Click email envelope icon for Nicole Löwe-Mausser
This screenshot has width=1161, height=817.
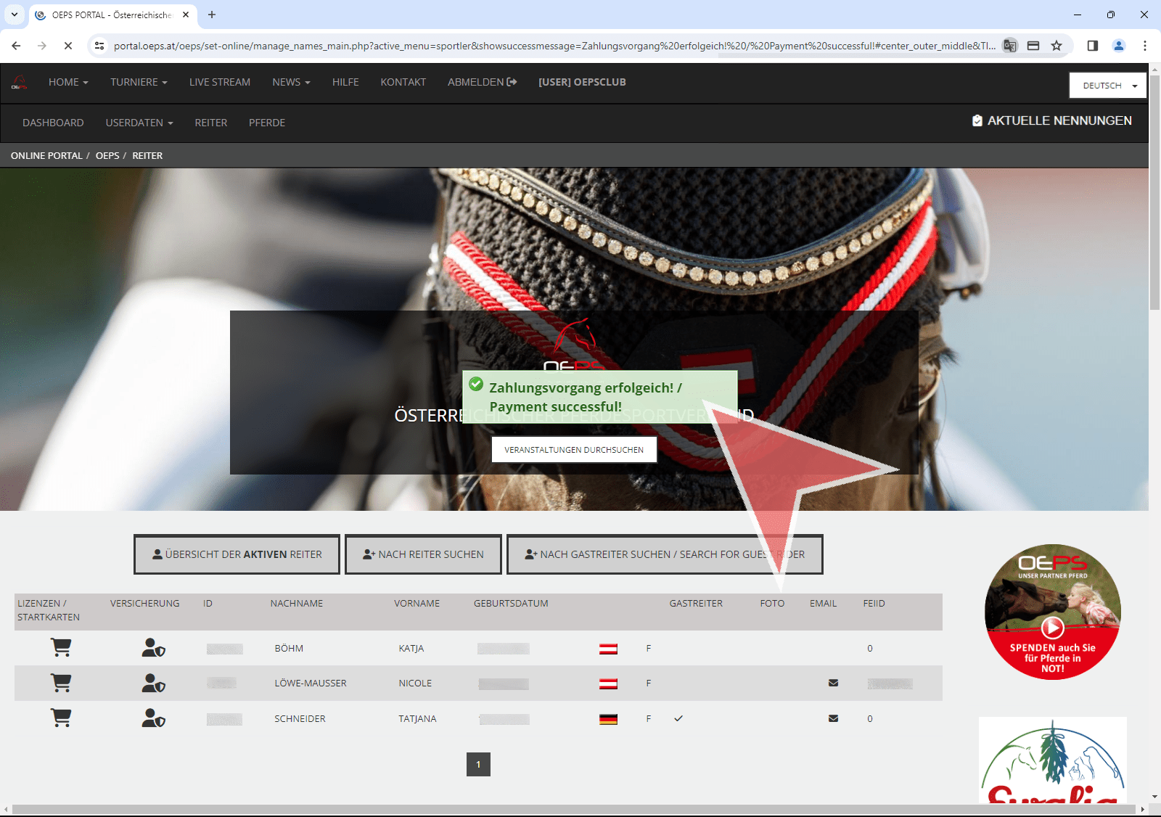[x=833, y=683]
